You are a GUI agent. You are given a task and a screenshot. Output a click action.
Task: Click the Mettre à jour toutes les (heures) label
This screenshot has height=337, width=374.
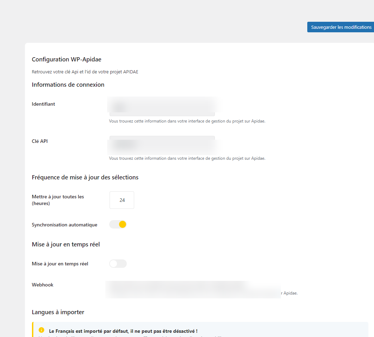58,200
